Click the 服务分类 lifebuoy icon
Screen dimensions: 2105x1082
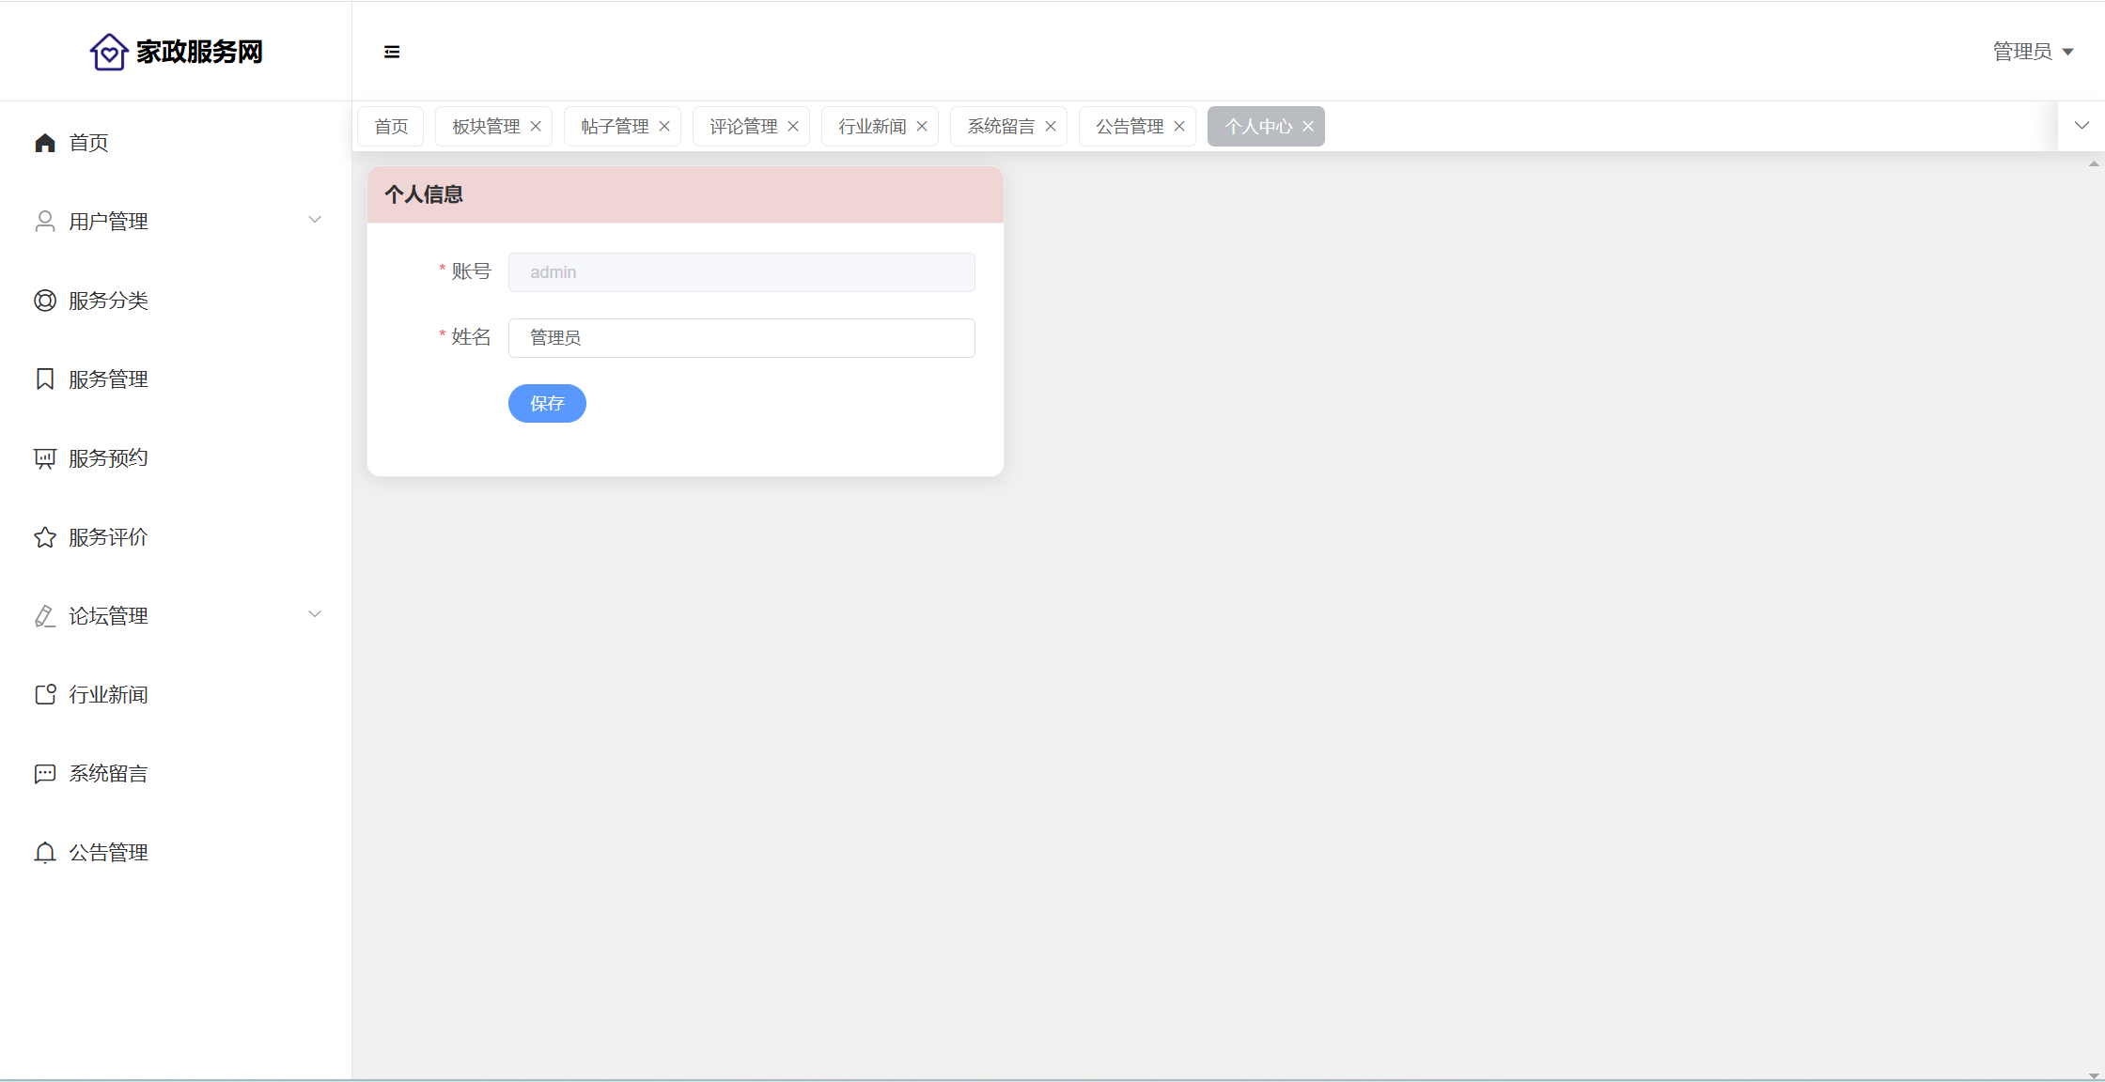click(45, 301)
